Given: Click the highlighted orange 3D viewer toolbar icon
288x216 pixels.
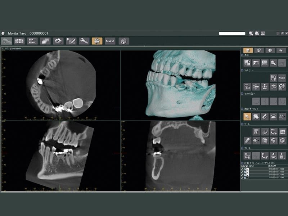Looking at the screenshot, I should point(97,41).
